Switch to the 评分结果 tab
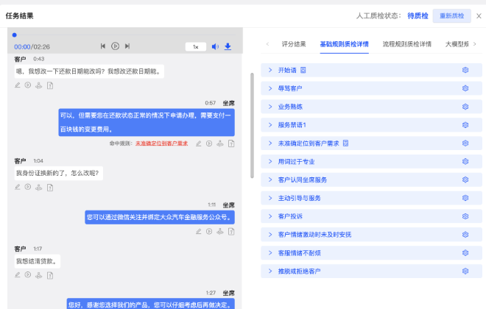 point(294,44)
